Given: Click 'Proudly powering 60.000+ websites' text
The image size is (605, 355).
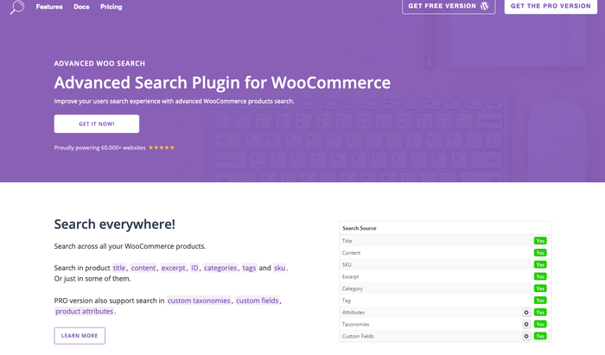Looking at the screenshot, I should click(x=99, y=148).
